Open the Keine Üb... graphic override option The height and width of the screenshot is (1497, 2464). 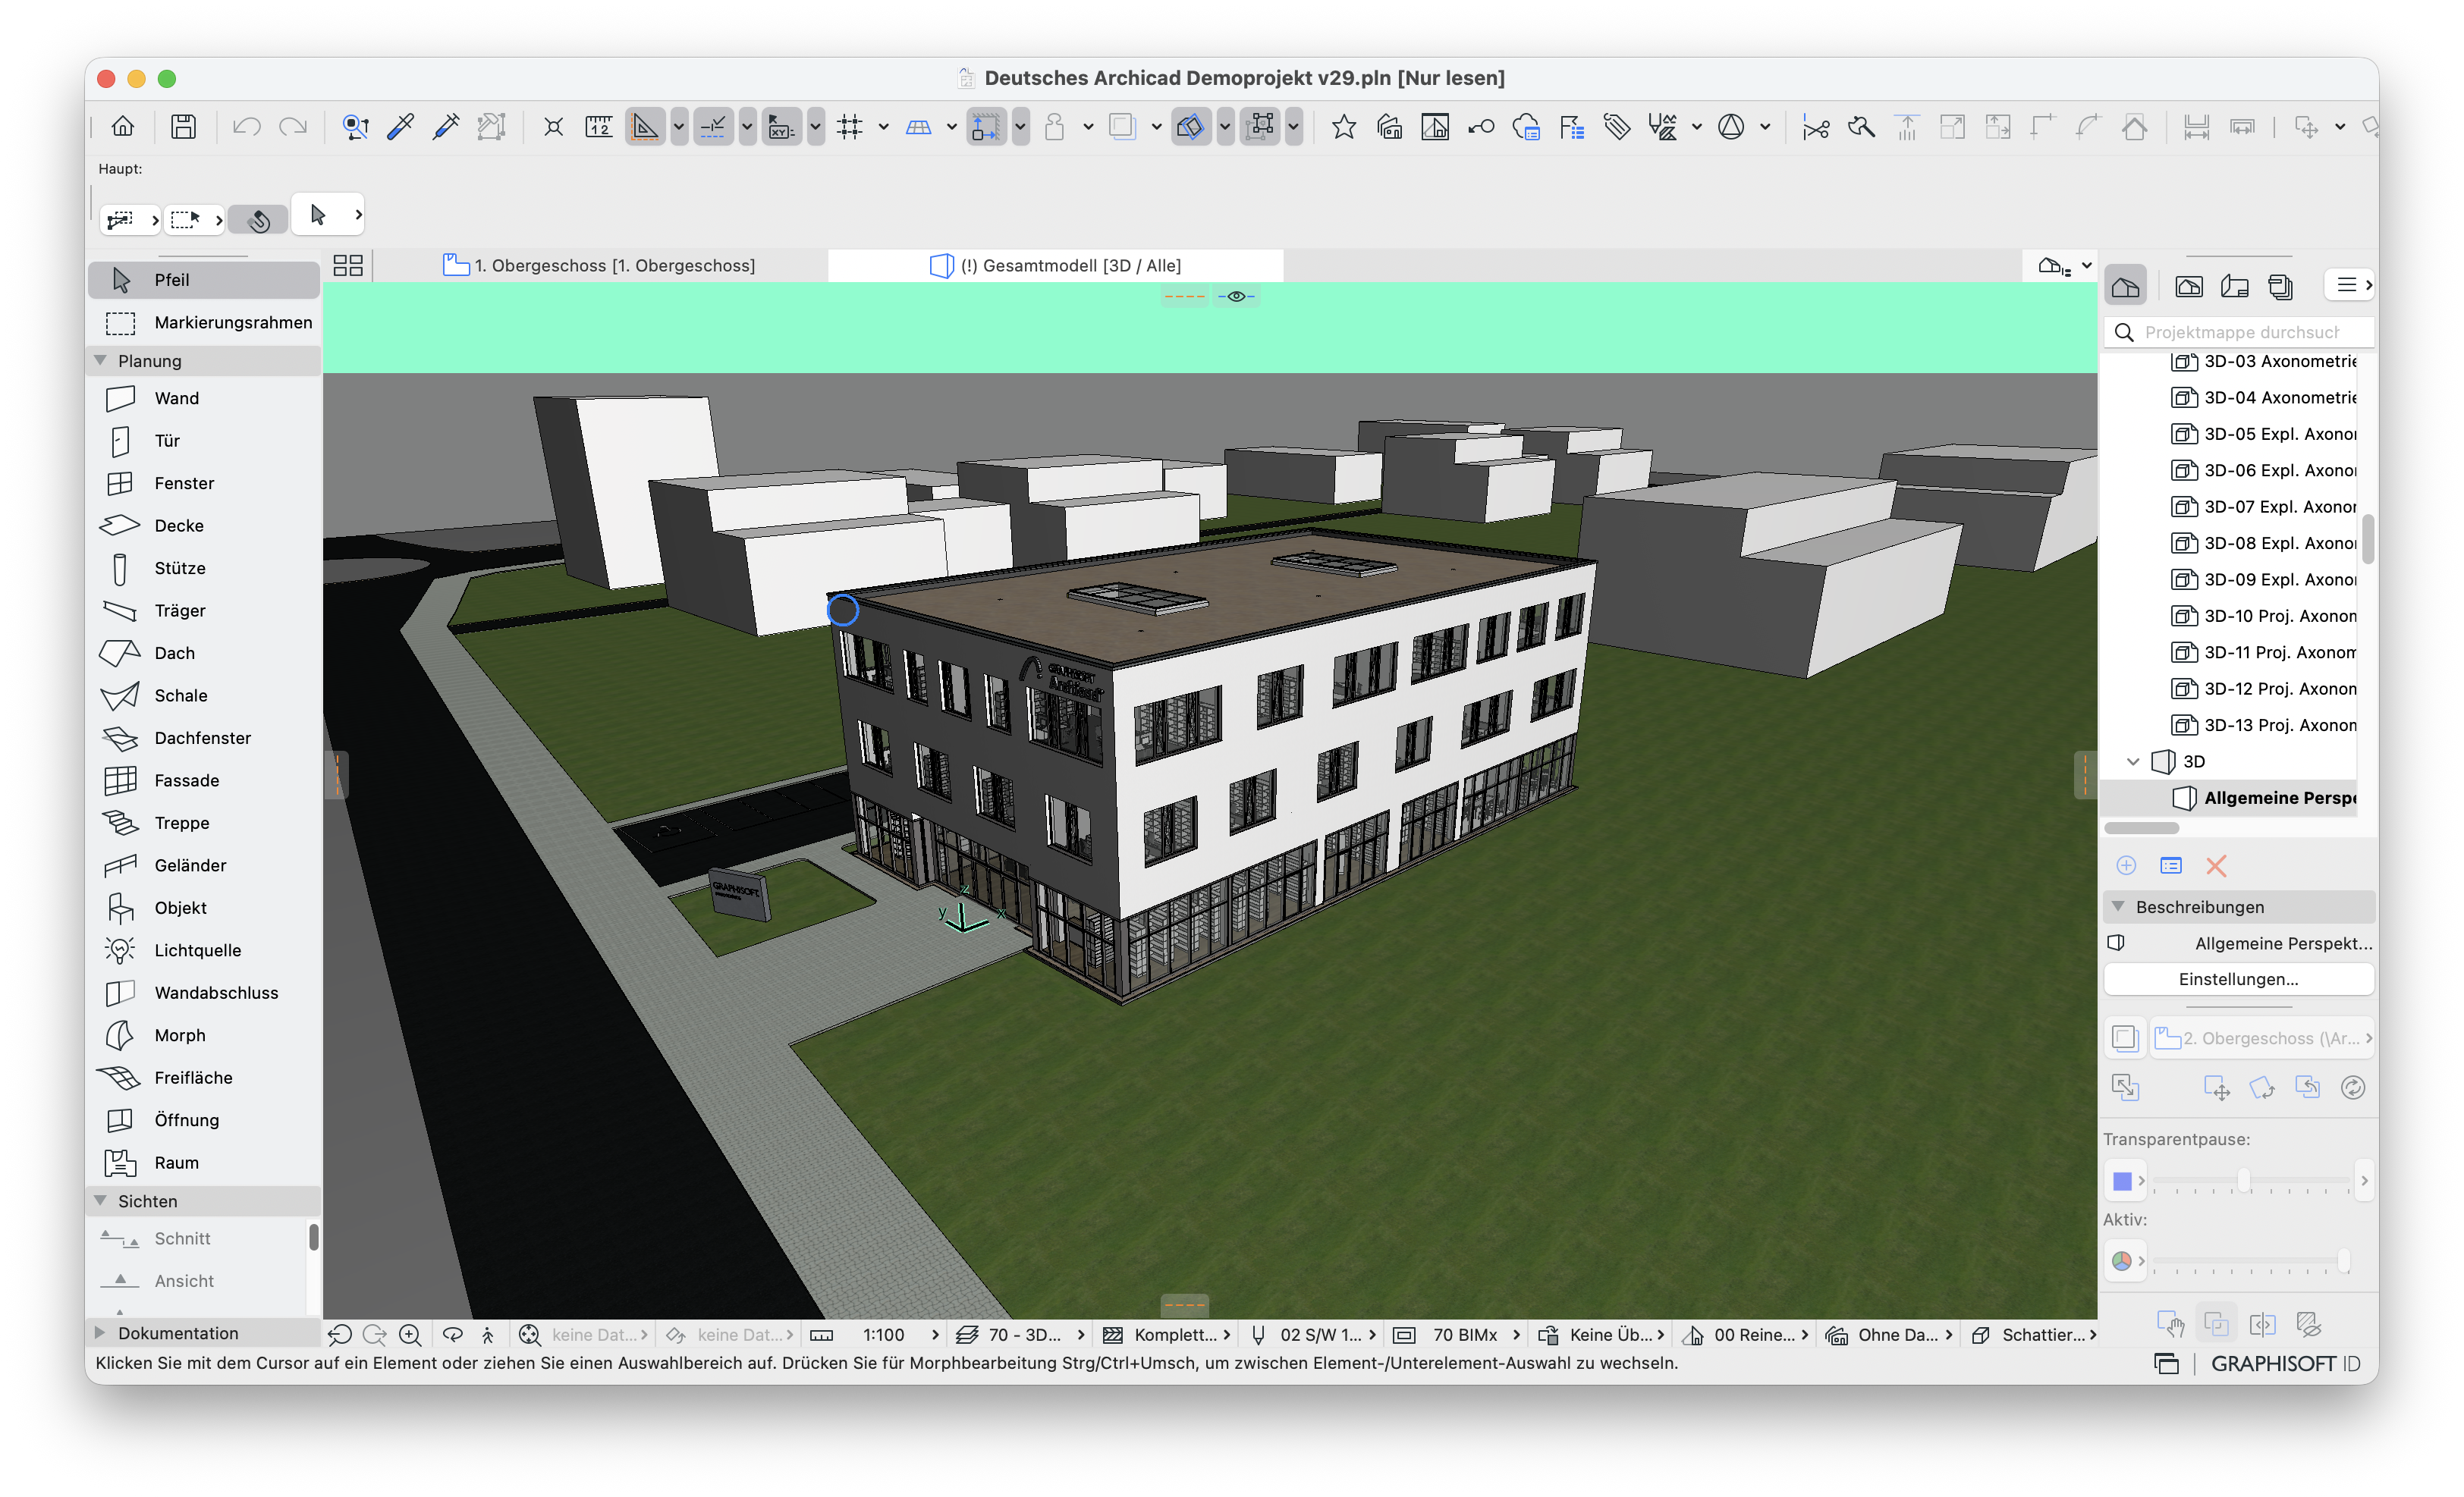pyautogui.click(x=1601, y=1334)
